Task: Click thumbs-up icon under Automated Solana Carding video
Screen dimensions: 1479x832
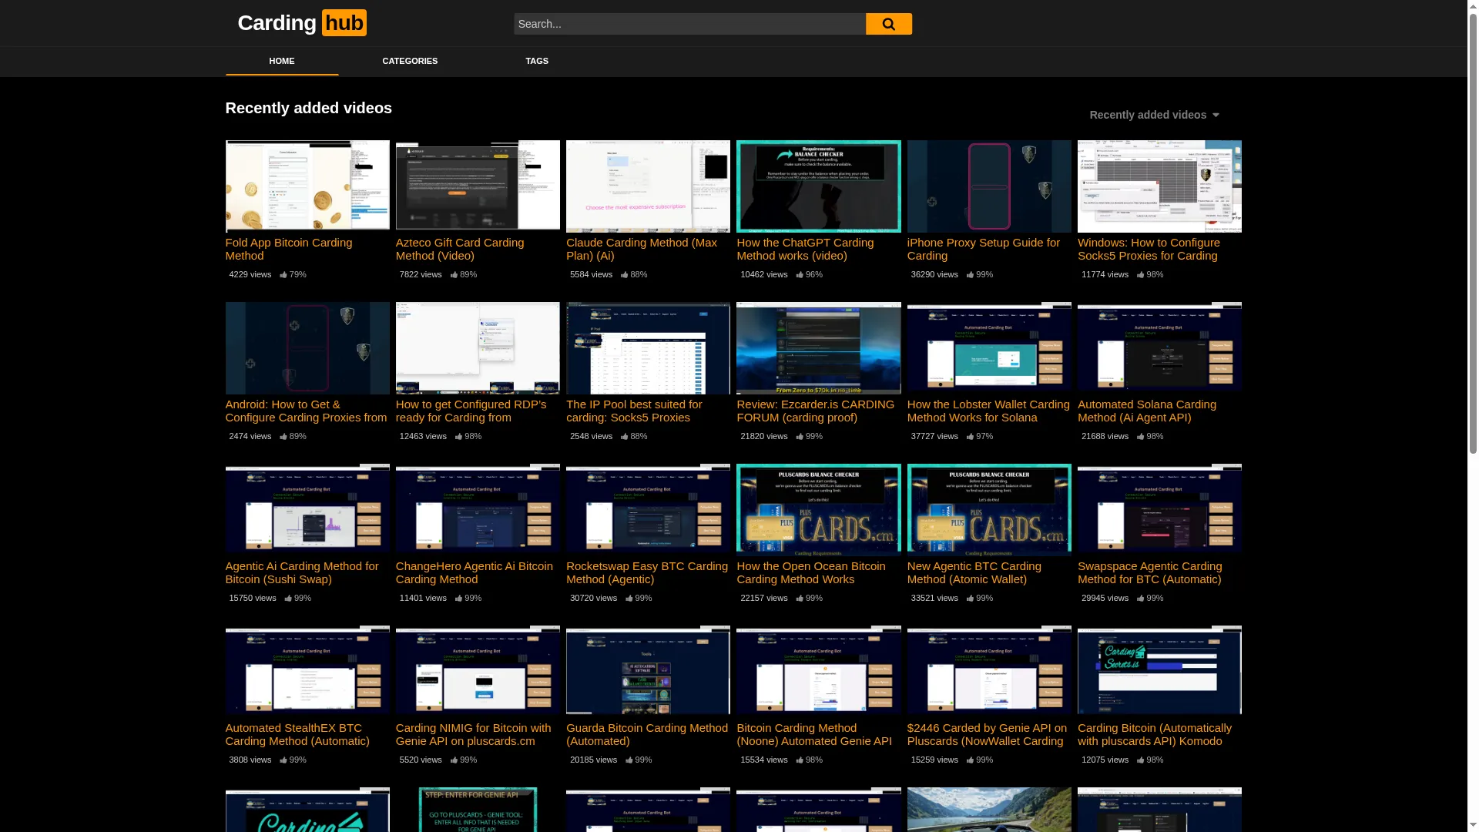Action: click(x=1141, y=436)
